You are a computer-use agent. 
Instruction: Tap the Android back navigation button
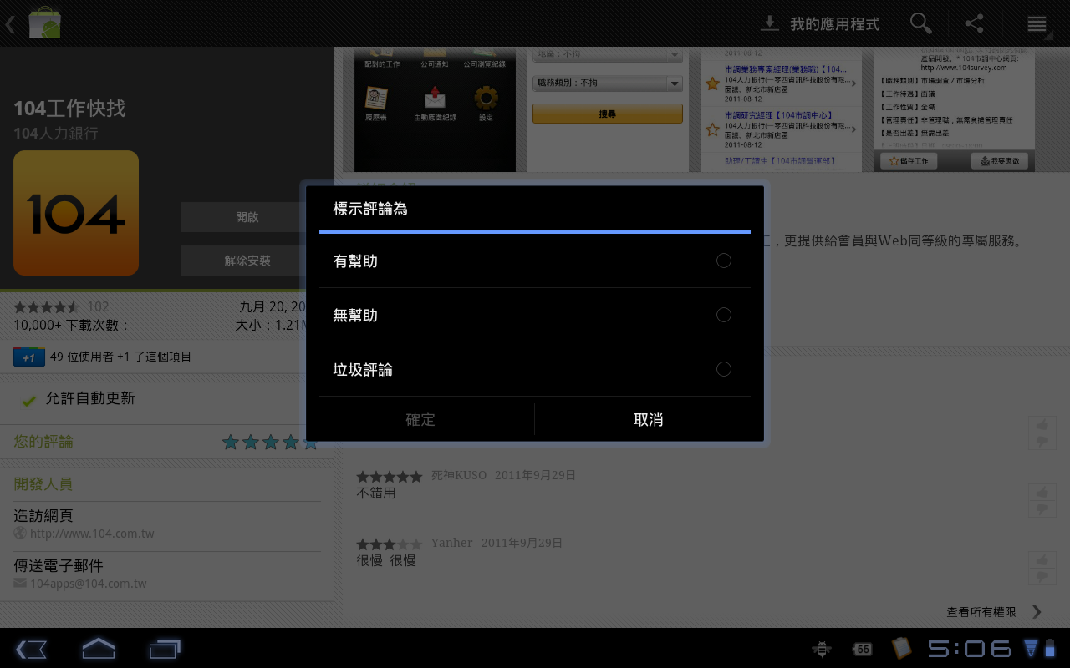click(31, 649)
